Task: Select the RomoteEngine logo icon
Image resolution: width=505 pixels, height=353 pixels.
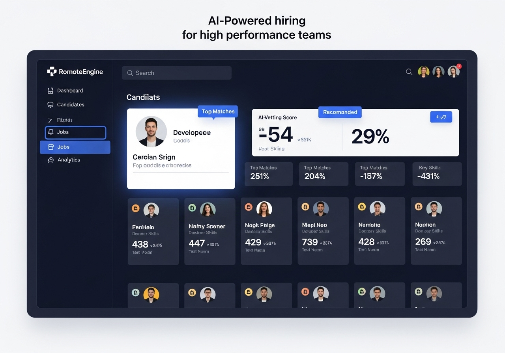Action: click(x=52, y=71)
